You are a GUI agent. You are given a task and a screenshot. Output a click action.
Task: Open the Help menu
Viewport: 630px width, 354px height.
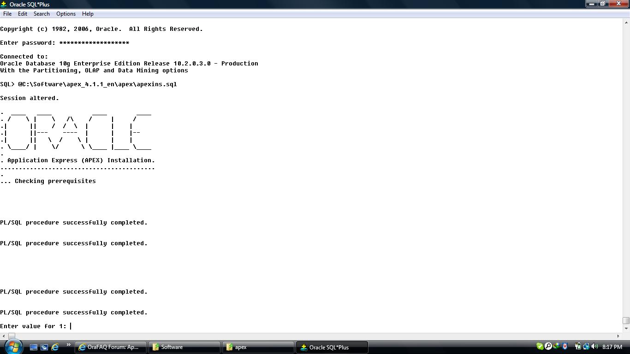tap(88, 14)
